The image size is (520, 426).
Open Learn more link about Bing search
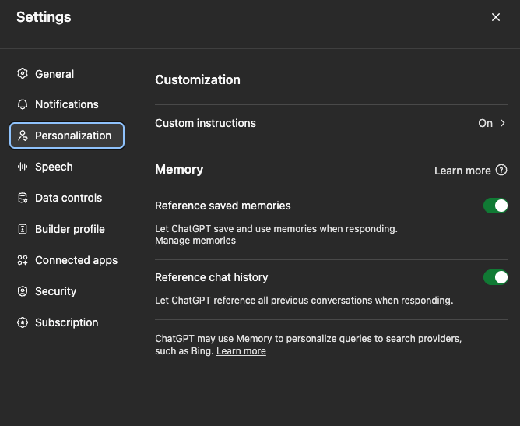(x=241, y=351)
